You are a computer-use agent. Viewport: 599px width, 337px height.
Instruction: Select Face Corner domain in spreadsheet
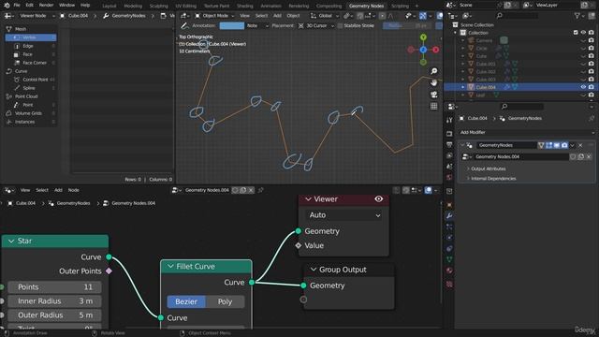click(x=35, y=63)
